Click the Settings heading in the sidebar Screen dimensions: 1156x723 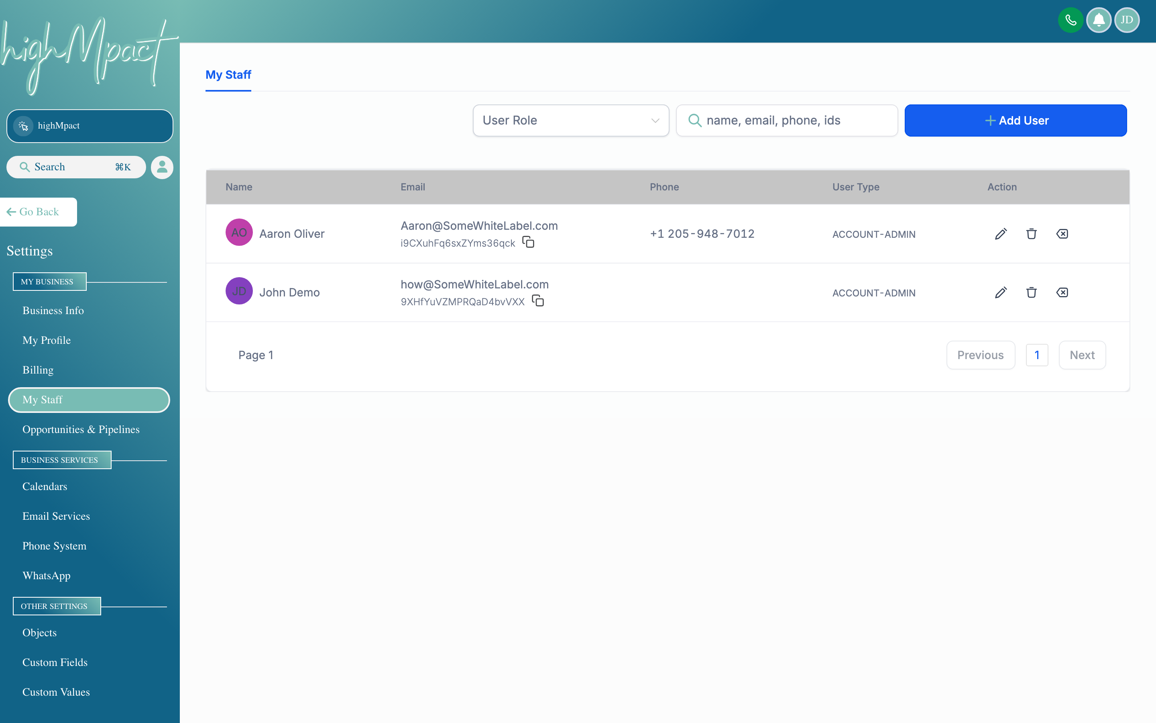[30, 251]
